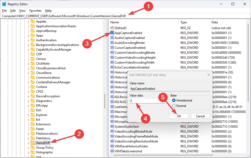Select the FileHistory key in tree
The width and height of the screenshot is (251, 158).
[x=43, y=138]
